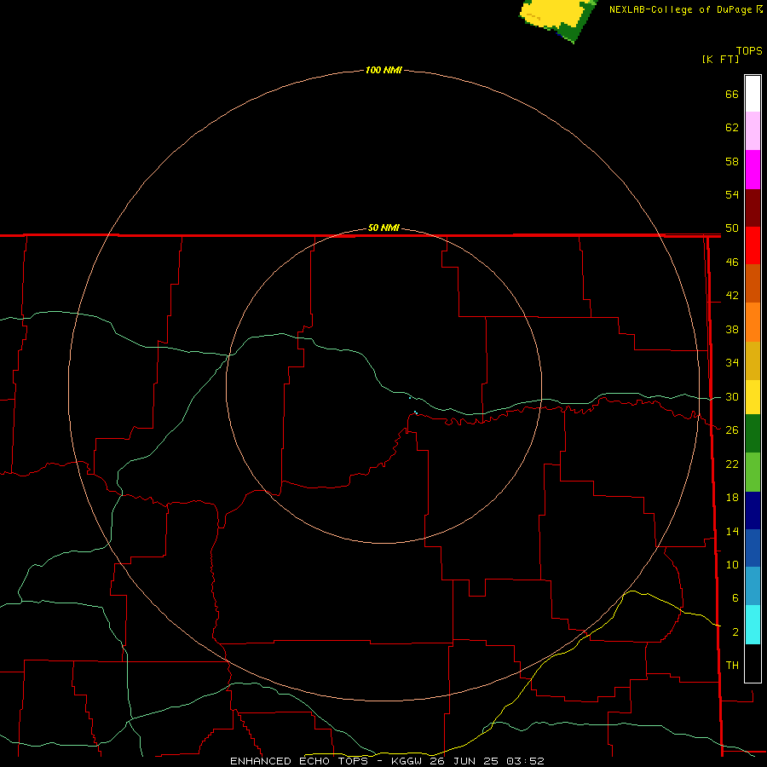
Task: Click the light pink 62 kft legend swatch
Action: (753, 130)
